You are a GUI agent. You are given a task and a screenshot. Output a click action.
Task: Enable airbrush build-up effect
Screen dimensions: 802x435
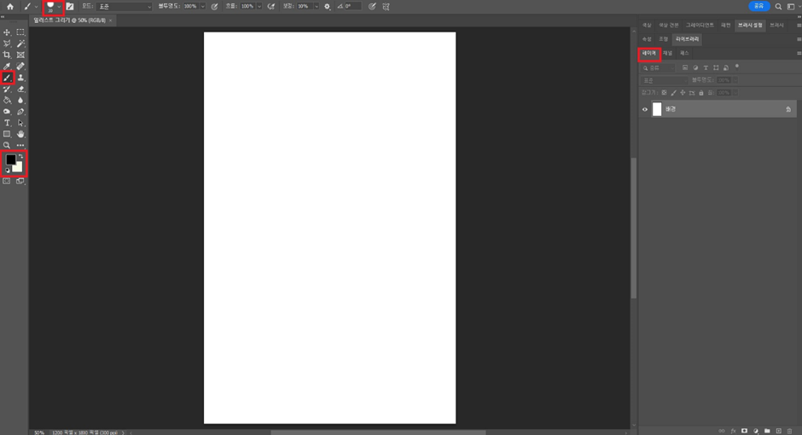tap(271, 7)
